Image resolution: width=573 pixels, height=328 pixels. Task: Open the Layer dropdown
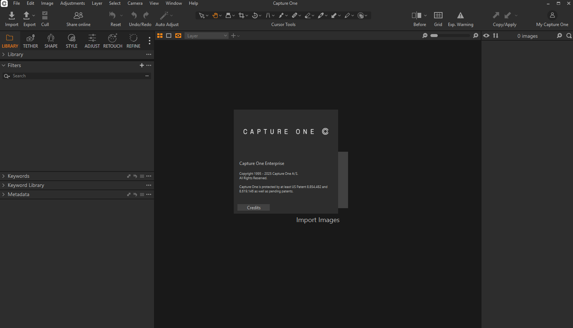207,36
